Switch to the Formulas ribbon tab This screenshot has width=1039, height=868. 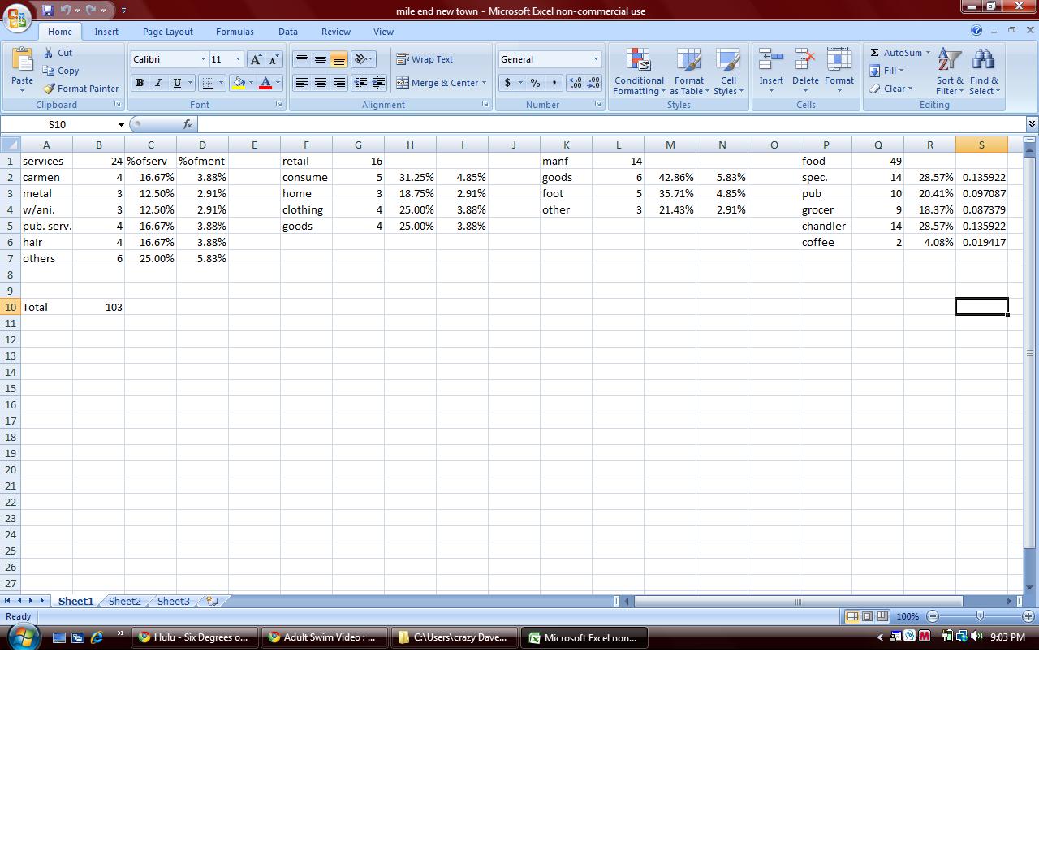(235, 32)
